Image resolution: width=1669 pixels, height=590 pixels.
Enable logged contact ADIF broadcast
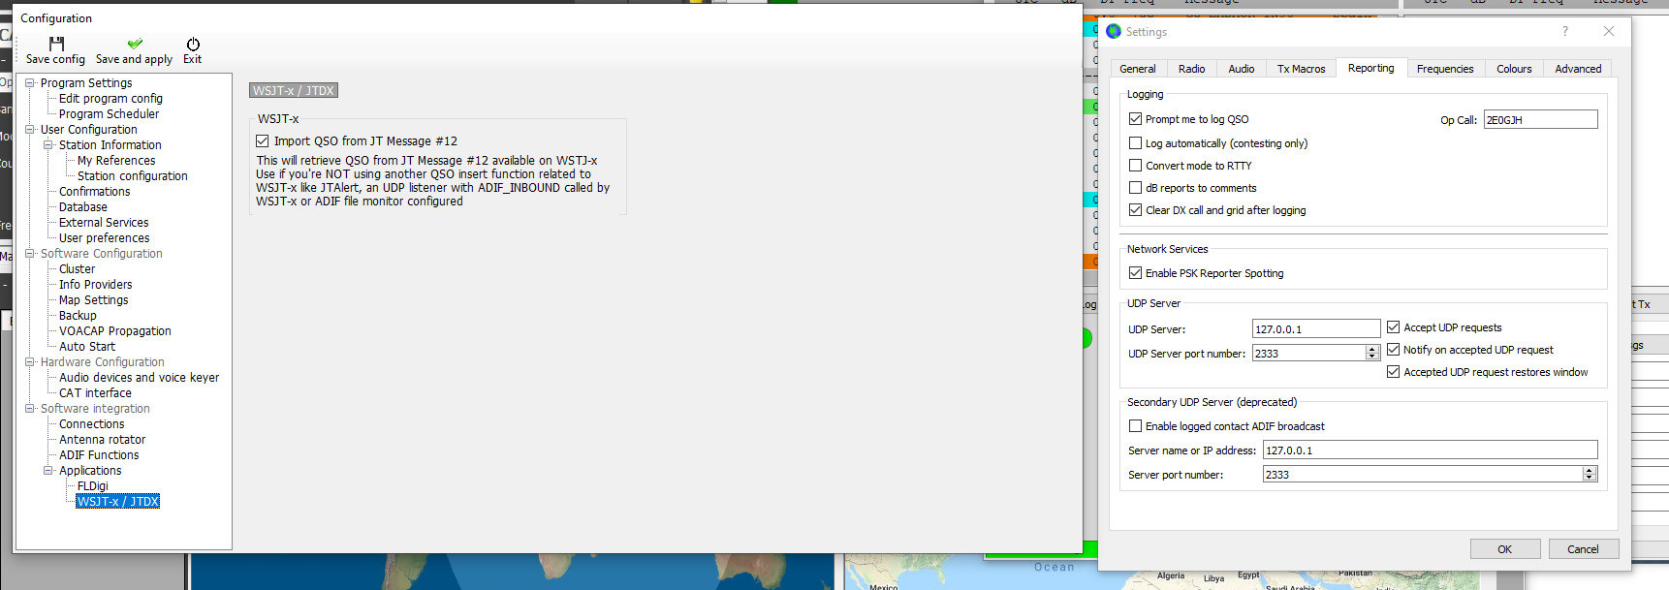click(1135, 426)
